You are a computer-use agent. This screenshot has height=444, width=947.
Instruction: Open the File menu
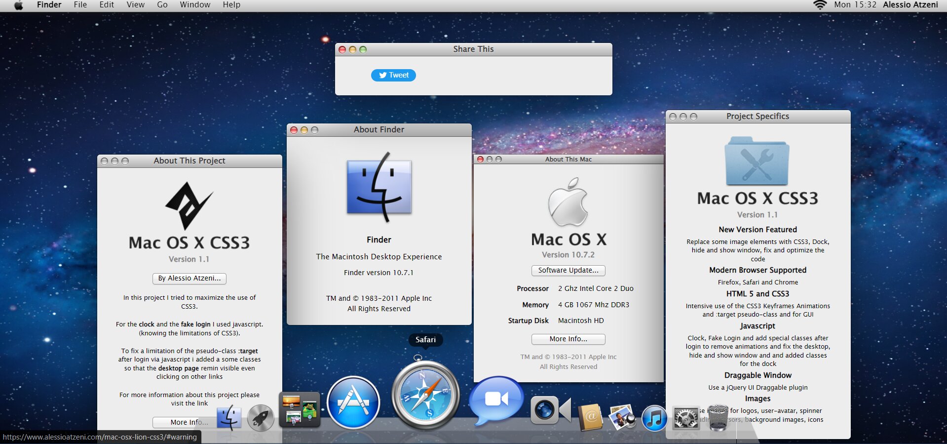[x=80, y=5]
